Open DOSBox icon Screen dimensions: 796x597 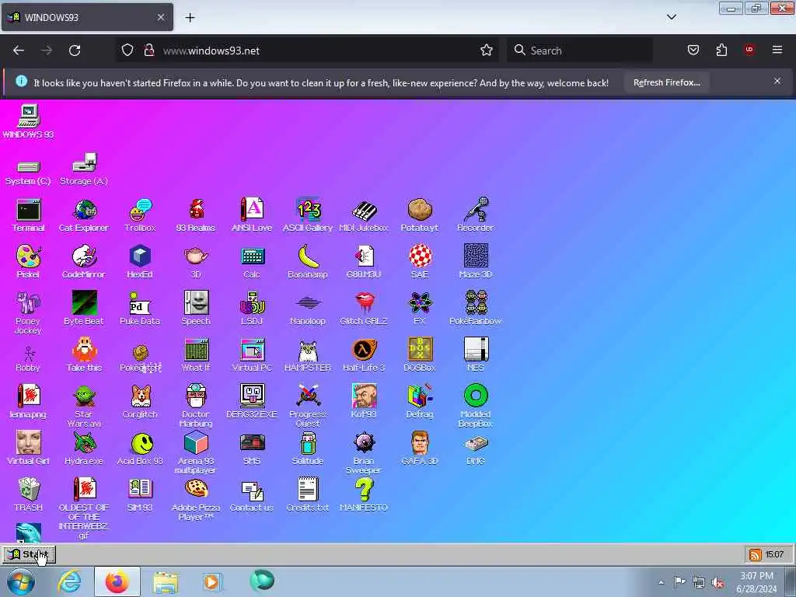point(419,354)
